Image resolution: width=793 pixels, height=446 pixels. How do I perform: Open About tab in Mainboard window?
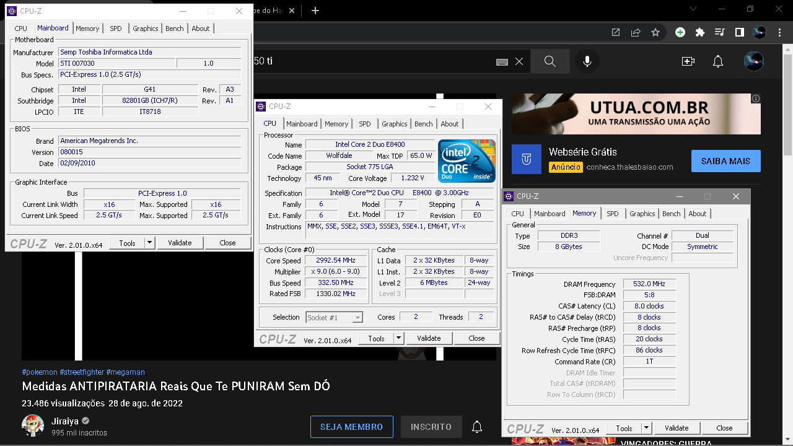coord(201,28)
